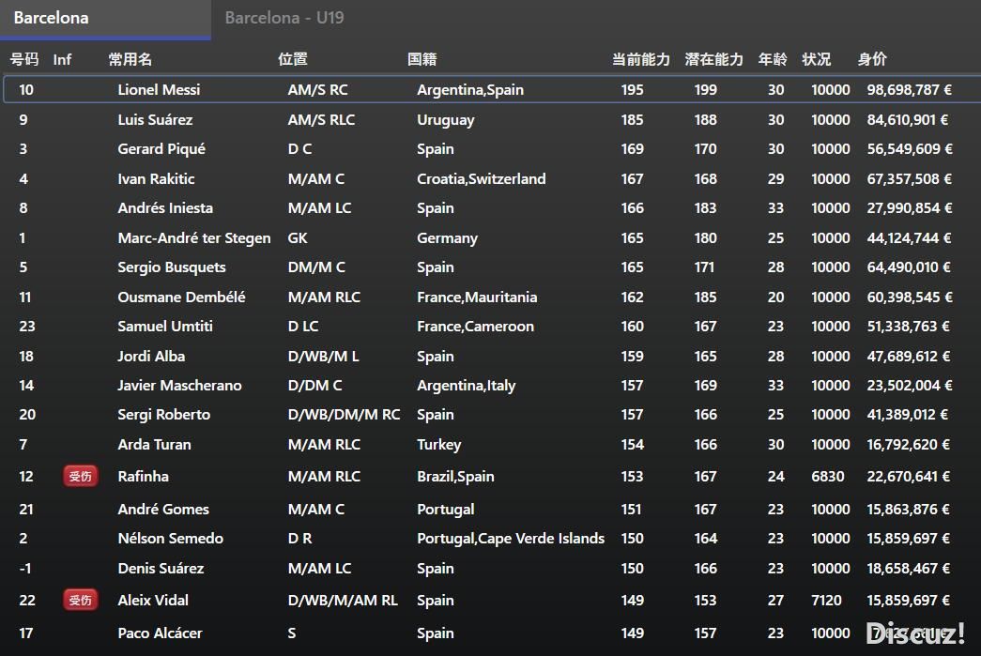Click Rakitic's value 67,357,508 €
The image size is (981, 656).
coord(910,179)
